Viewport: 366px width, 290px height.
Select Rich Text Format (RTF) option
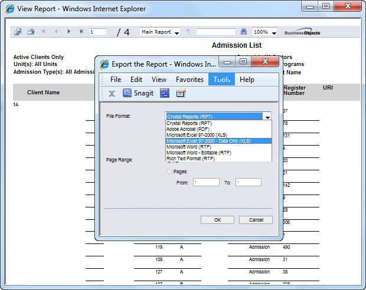pos(218,159)
